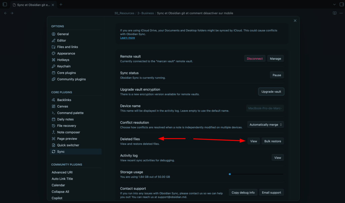345x203 pixels.
Task: Open Community plugins puzzle icon
Action: click(54, 79)
